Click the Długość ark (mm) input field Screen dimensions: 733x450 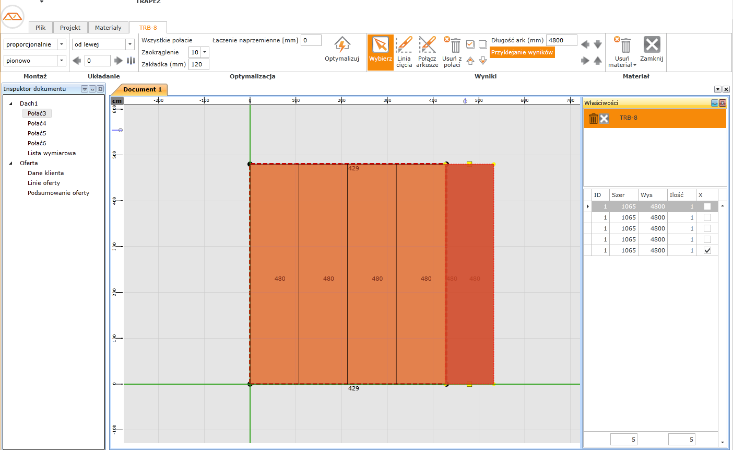561,40
